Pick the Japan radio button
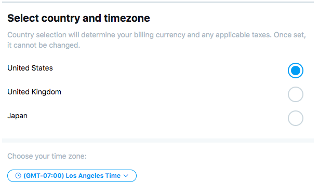 pyautogui.click(x=296, y=118)
